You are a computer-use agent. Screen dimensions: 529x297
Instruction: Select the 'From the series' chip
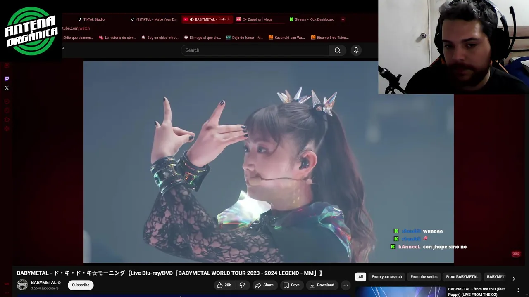coord(424,277)
